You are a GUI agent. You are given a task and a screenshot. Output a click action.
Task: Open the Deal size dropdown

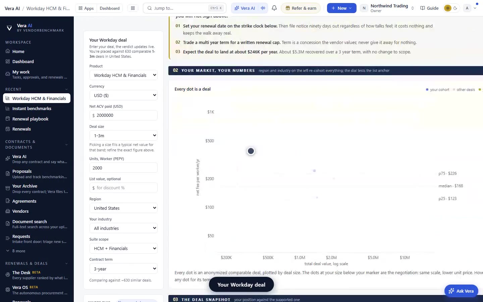(123, 136)
